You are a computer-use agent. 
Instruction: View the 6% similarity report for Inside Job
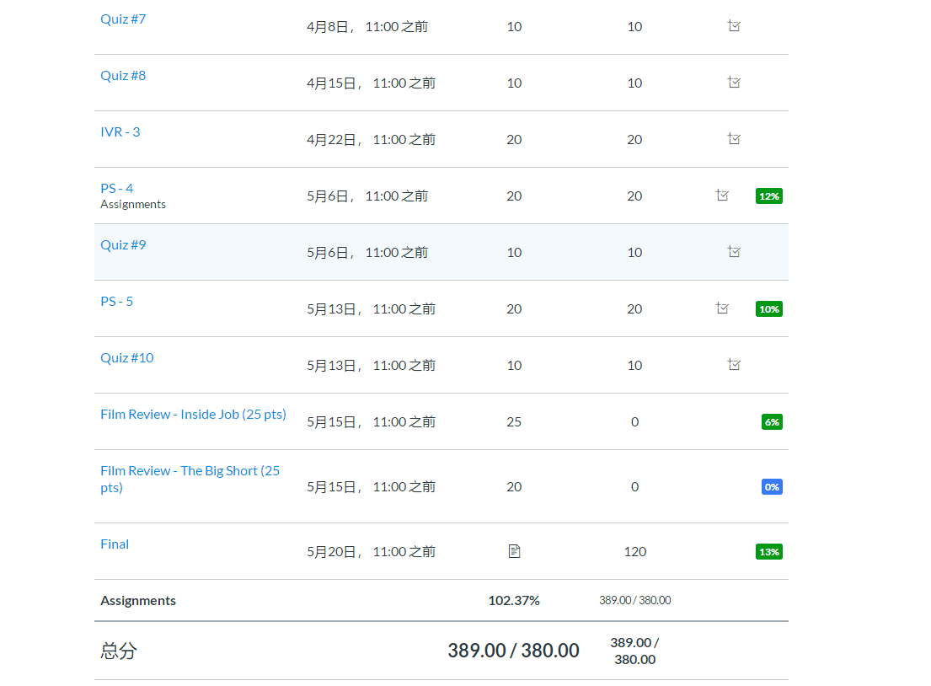pos(772,422)
